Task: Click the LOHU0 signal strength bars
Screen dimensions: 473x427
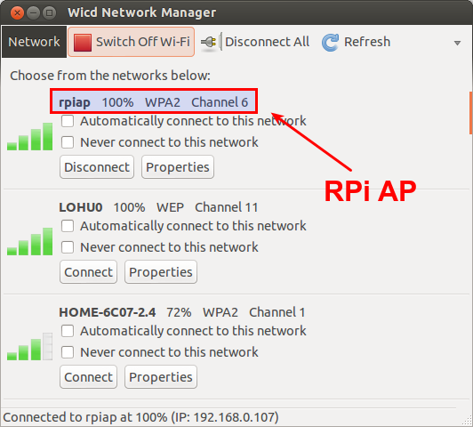Action: [x=29, y=241]
